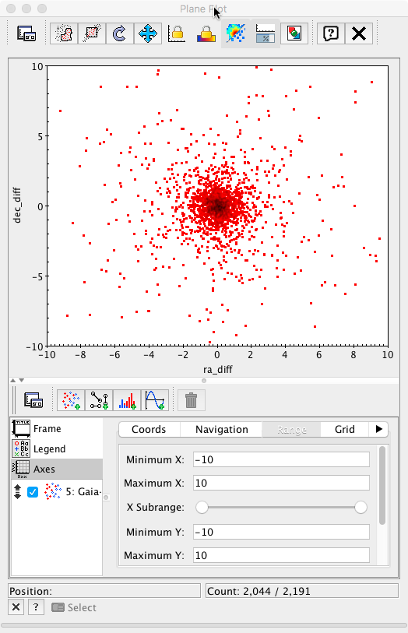Click the replot refresh arrow icon
The height and width of the screenshot is (633, 408).
pyautogui.click(x=119, y=33)
